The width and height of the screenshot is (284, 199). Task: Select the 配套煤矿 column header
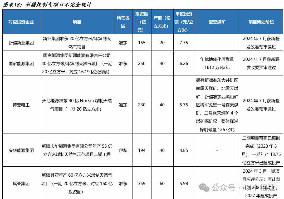(217, 22)
